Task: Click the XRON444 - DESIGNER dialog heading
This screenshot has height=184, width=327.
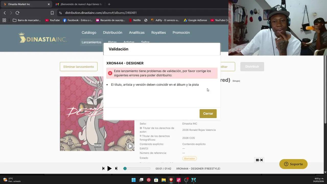Action: pyautogui.click(x=125, y=63)
